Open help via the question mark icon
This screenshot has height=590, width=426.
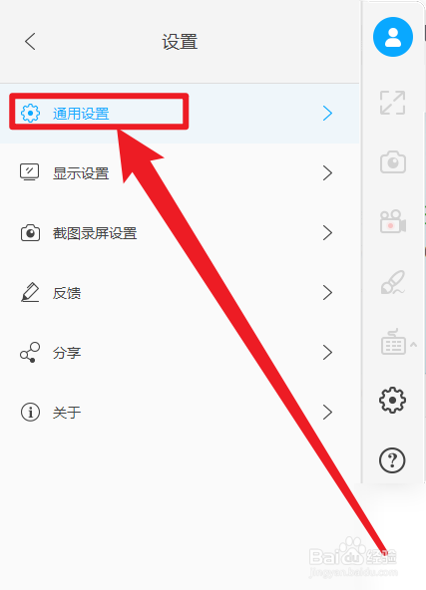pyautogui.click(x=392, y=459)
